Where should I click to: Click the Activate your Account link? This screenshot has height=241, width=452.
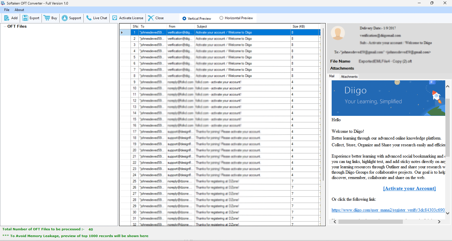(x=409, y=189)
